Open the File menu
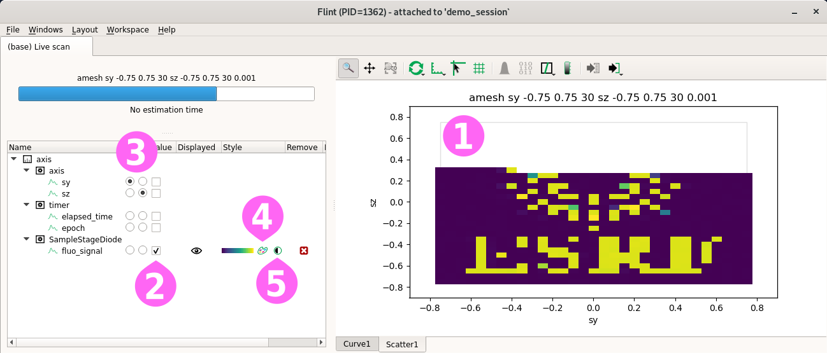This screenshot has width=827, height=353. [13, 30]
